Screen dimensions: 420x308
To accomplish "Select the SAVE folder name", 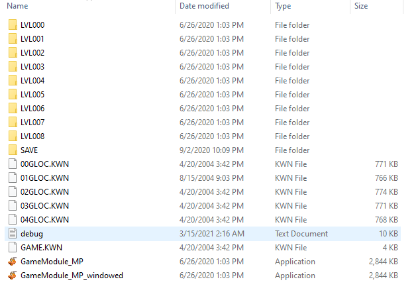I will (29, 150).
